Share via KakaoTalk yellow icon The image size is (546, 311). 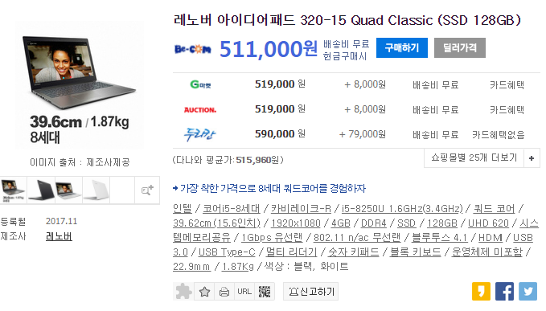(481, 291)
